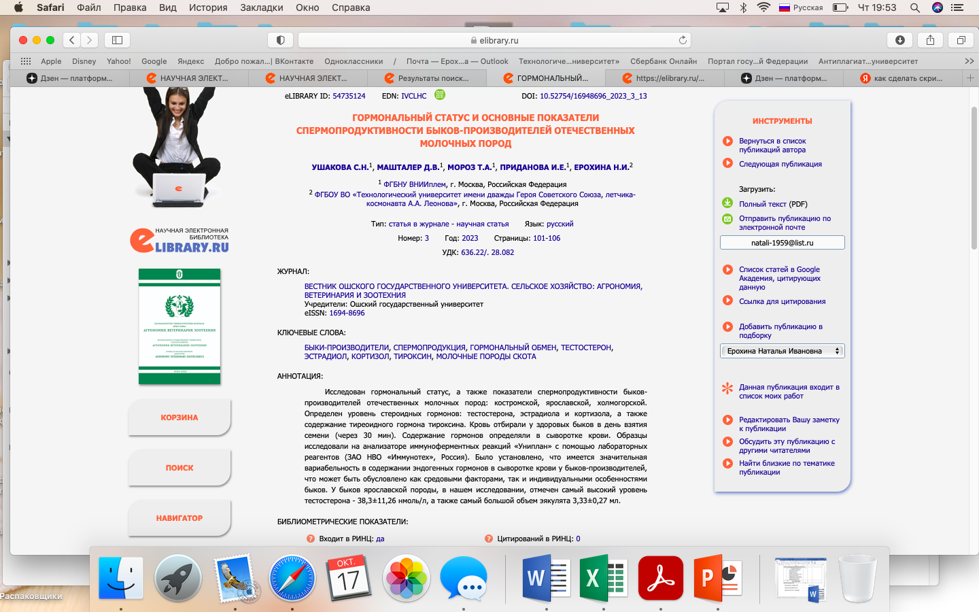The width and height of the screenshot is (979, 612).
Task: Click the Share toolbar icon
Action: [930, 40]
